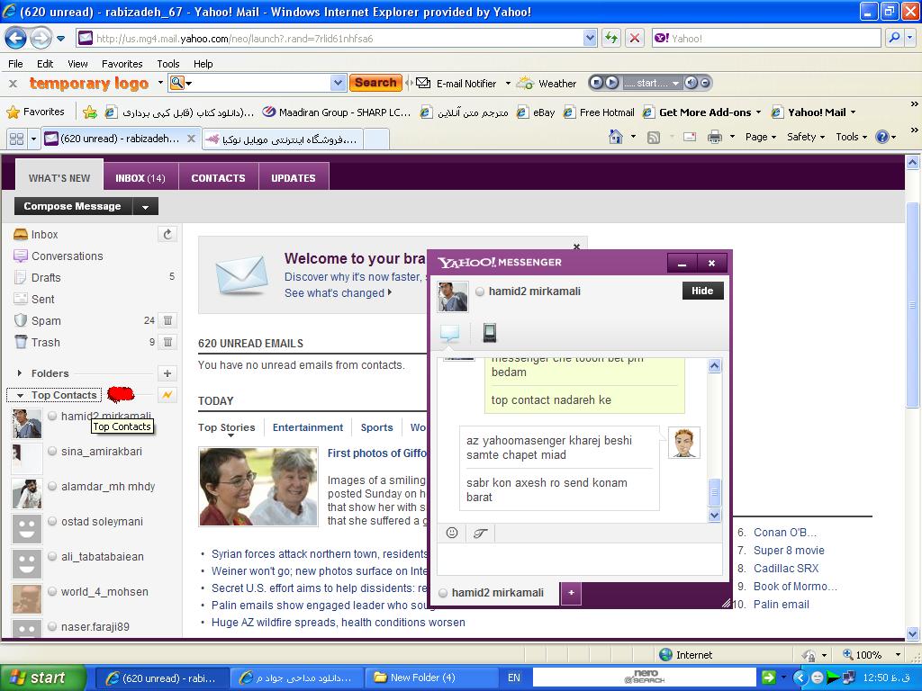The width and height of the screenshot is (922, 691).
Task: Add a new folder with the plus icon
Action: coord(167,373)
